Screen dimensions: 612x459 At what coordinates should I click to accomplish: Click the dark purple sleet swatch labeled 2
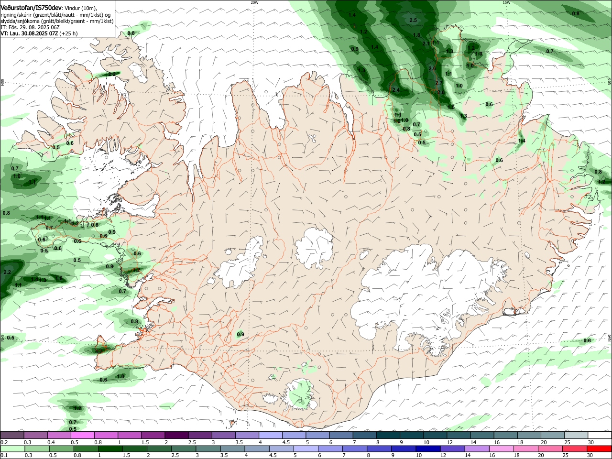175,436
